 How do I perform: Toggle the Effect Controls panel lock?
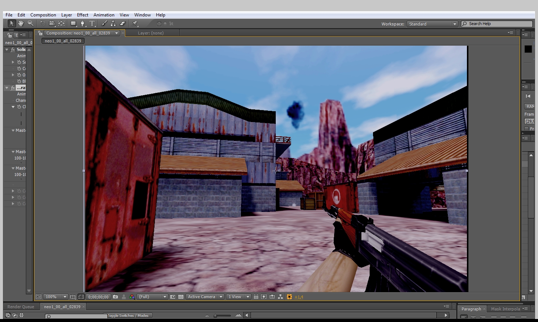tap(9, 35)
